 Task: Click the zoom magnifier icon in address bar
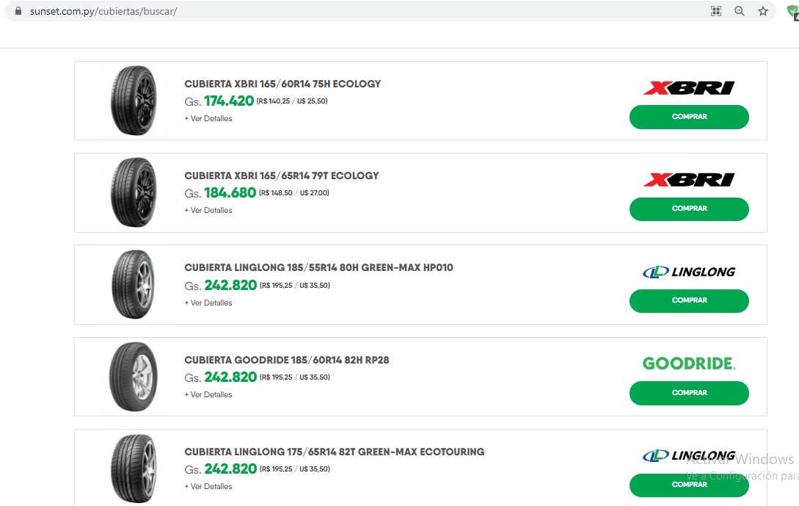[x=740, y=11]
